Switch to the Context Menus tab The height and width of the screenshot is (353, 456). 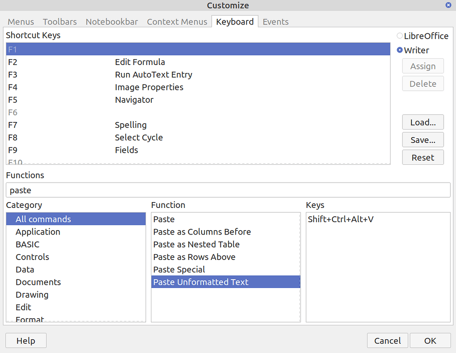pos(177,21)
